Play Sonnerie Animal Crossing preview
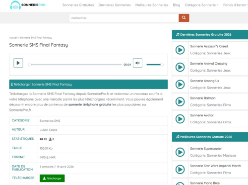This screenshot has width=248, height=185. coord(180,67)
